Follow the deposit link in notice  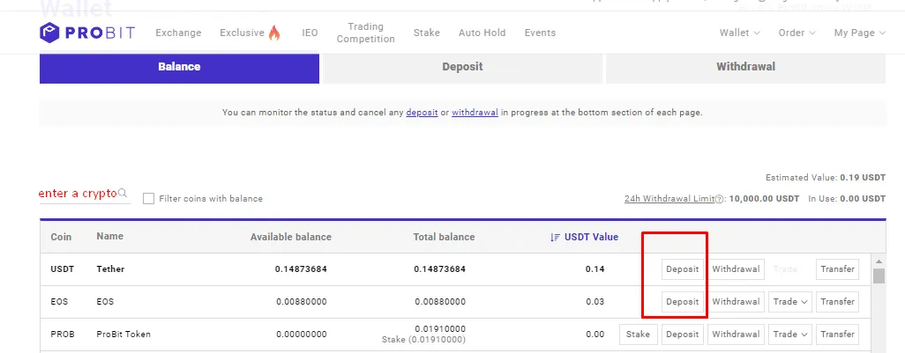point(422,113)
